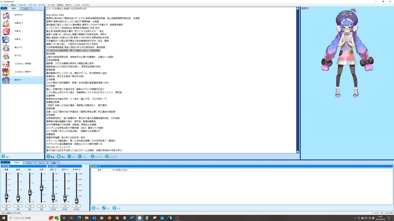Open Microsoft Edge from the taskbar

coord(79,218)
